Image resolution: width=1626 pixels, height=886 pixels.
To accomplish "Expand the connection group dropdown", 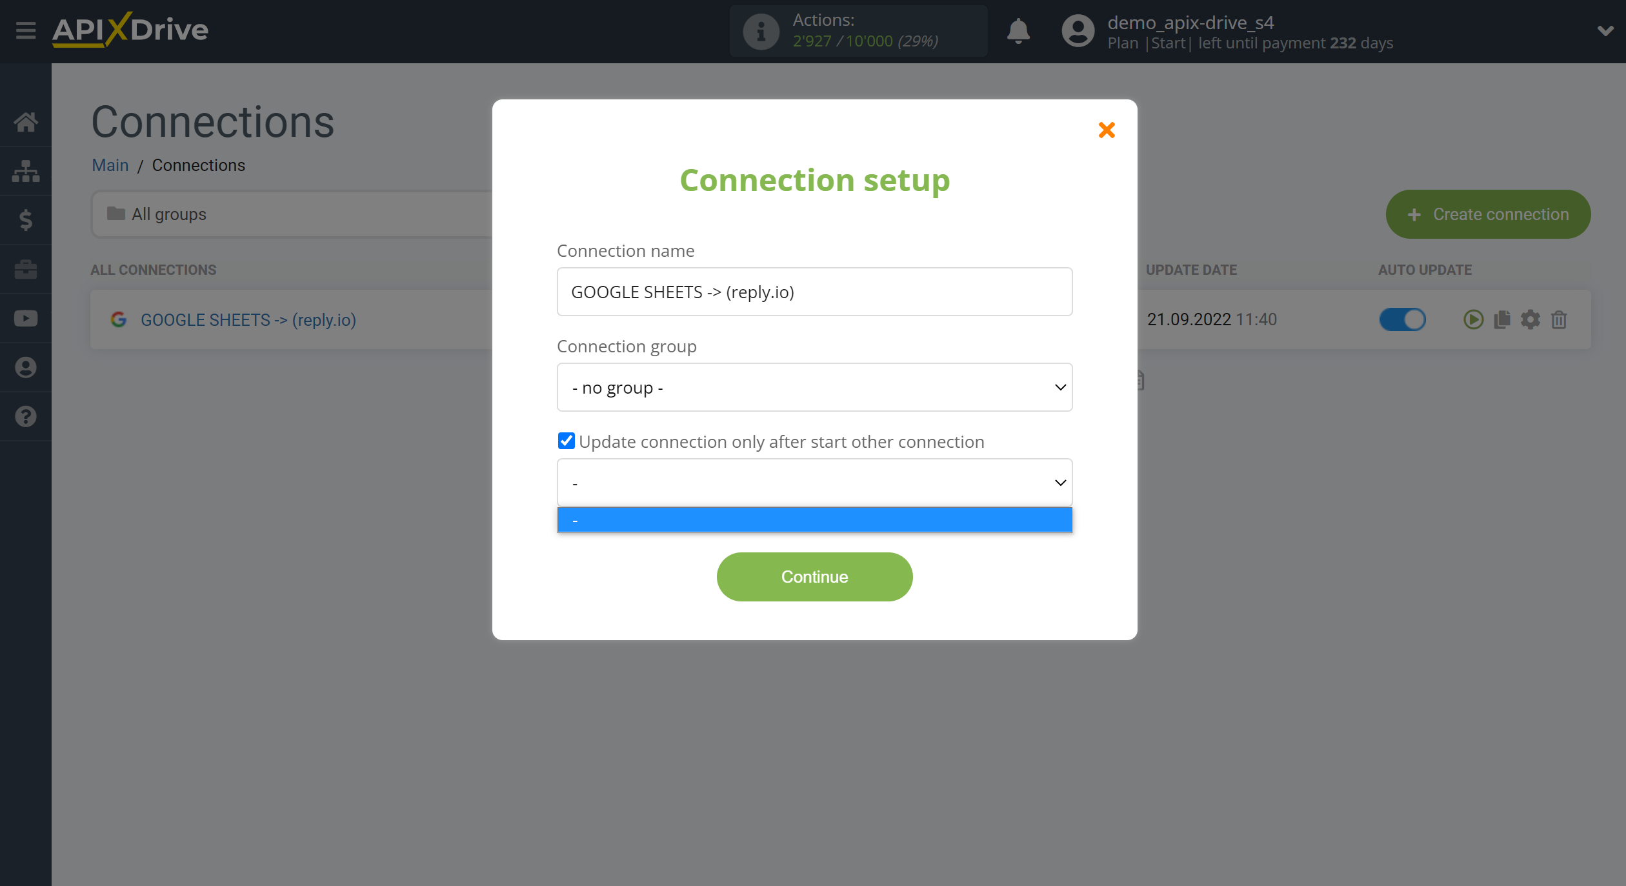I will (814, 387).
